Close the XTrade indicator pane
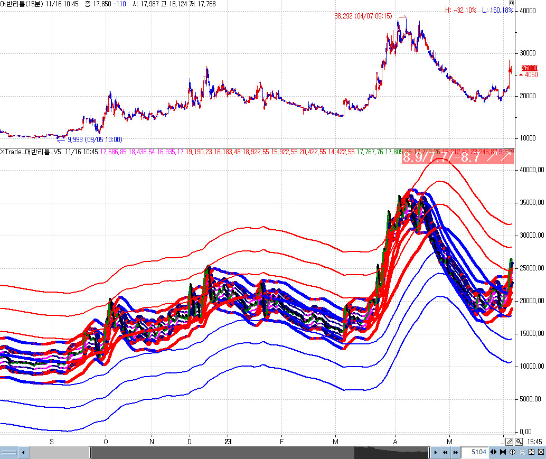This screenshot has height=459, width=546. click(511, 152)
